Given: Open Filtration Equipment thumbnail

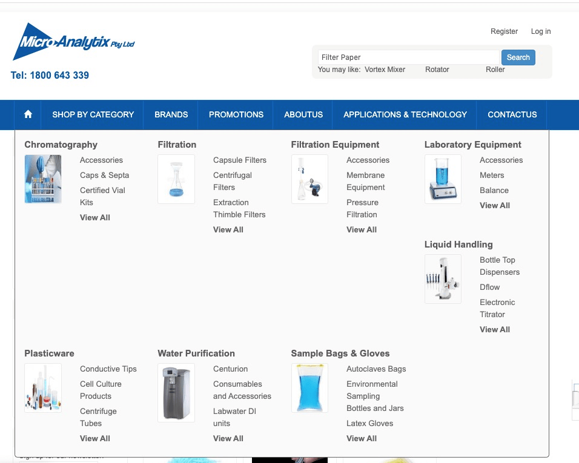Looking at the screenshot, I should click(309, 179).
